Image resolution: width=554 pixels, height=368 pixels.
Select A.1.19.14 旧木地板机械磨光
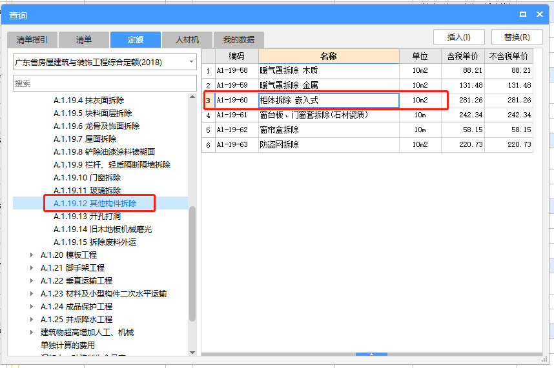tap(103, 229)
